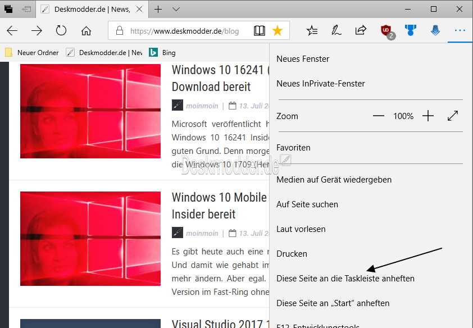This screenshot has width=473, height=328.
Task: Open the home page
Action: [x=86, y=30]
